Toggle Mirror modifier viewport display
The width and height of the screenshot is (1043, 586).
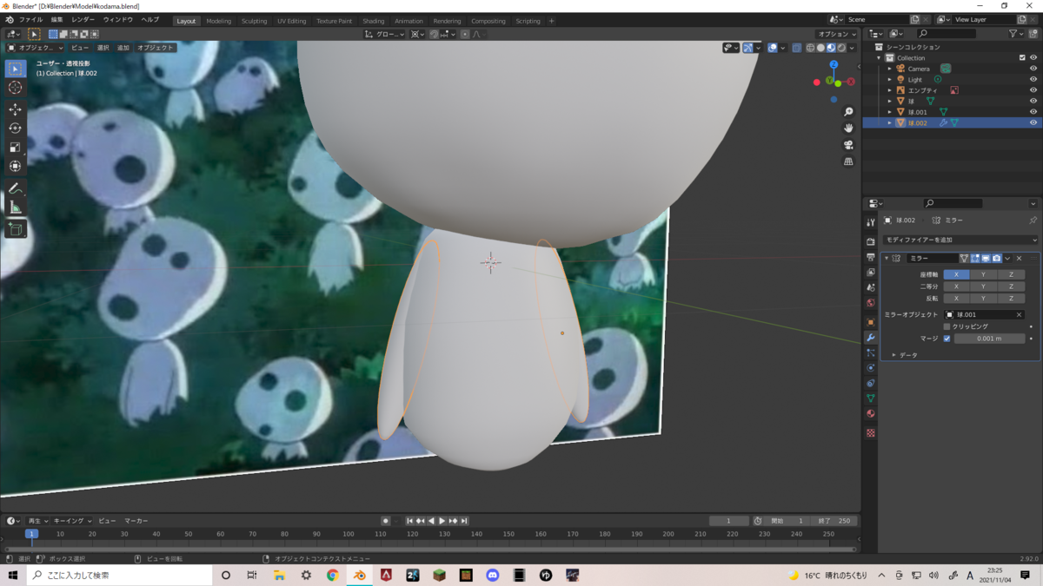click(986, 259)
